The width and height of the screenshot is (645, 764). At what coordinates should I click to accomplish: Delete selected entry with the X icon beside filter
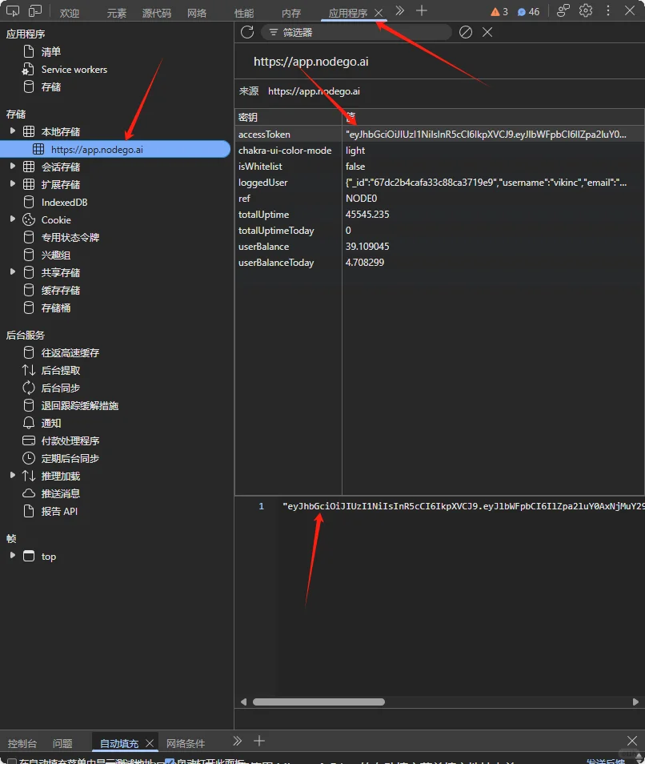[x=487, y=32]
